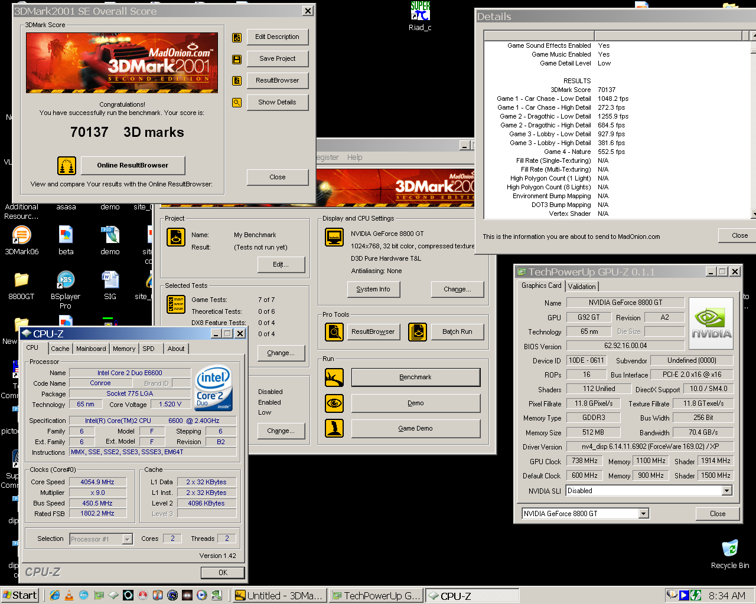
Task: Click the Core Speed 4054.9 MHz value
Action: tap(98, 482)
